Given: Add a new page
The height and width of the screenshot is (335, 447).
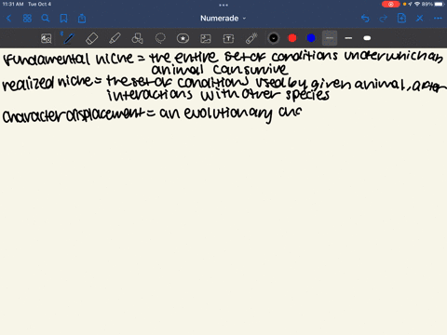Looking at the screenshot, I should pyautogui.click(x=401, y=19).
